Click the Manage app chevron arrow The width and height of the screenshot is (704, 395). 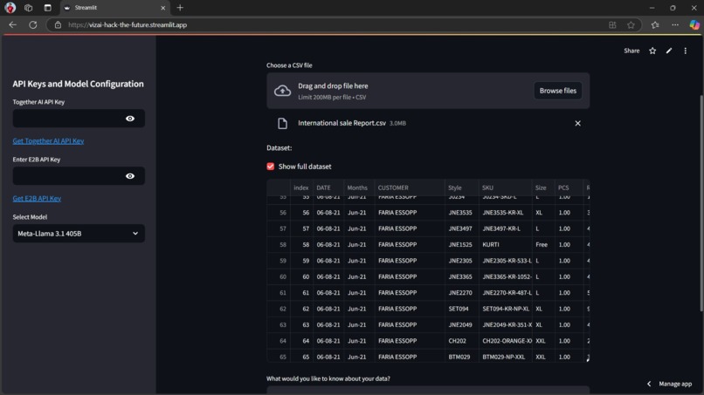(649, 384)
